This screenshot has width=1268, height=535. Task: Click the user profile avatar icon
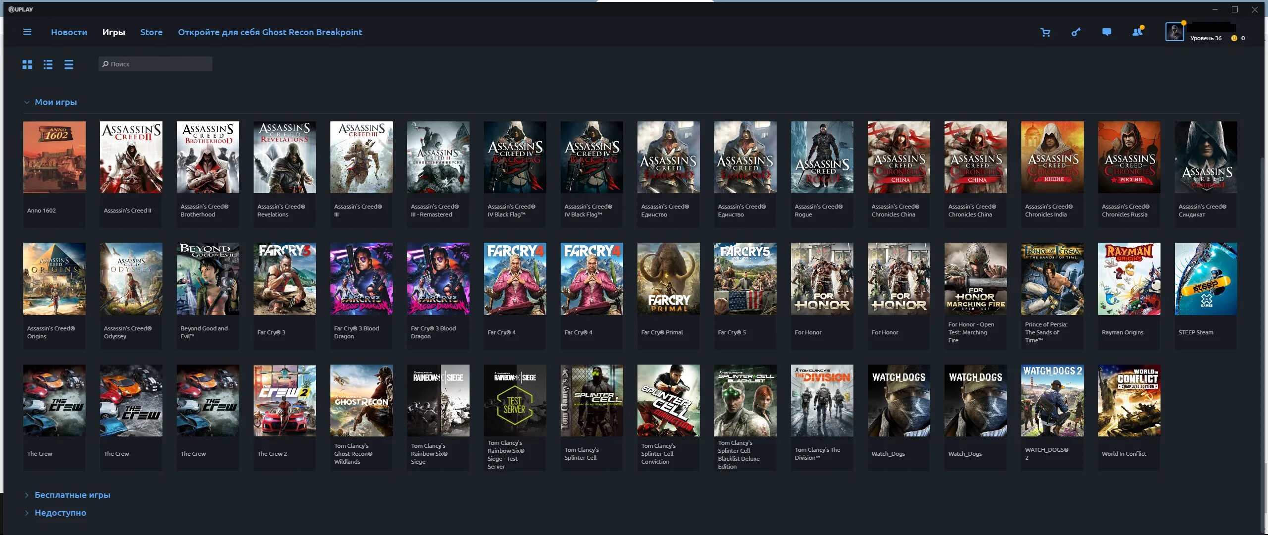tap(1173, 32)
